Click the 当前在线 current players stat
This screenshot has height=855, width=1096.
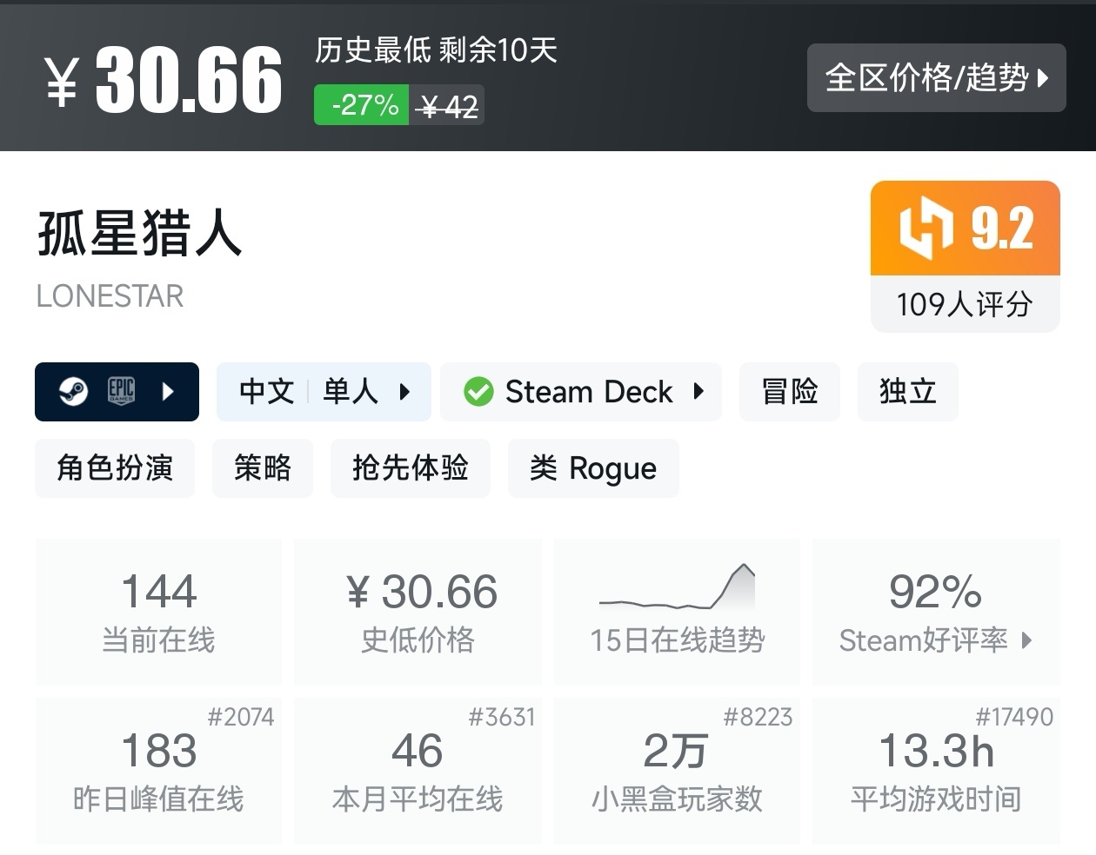click(x=158, y=612)
